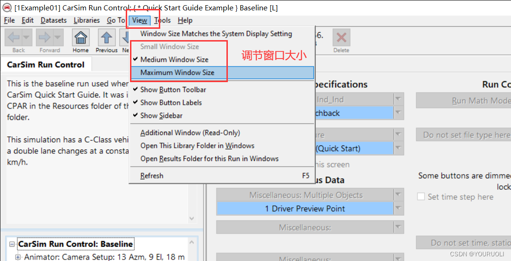Select CarSim Run Control: Baseline tree row
The width and height of the screenshot is (511, 261).
coord(76,244)
